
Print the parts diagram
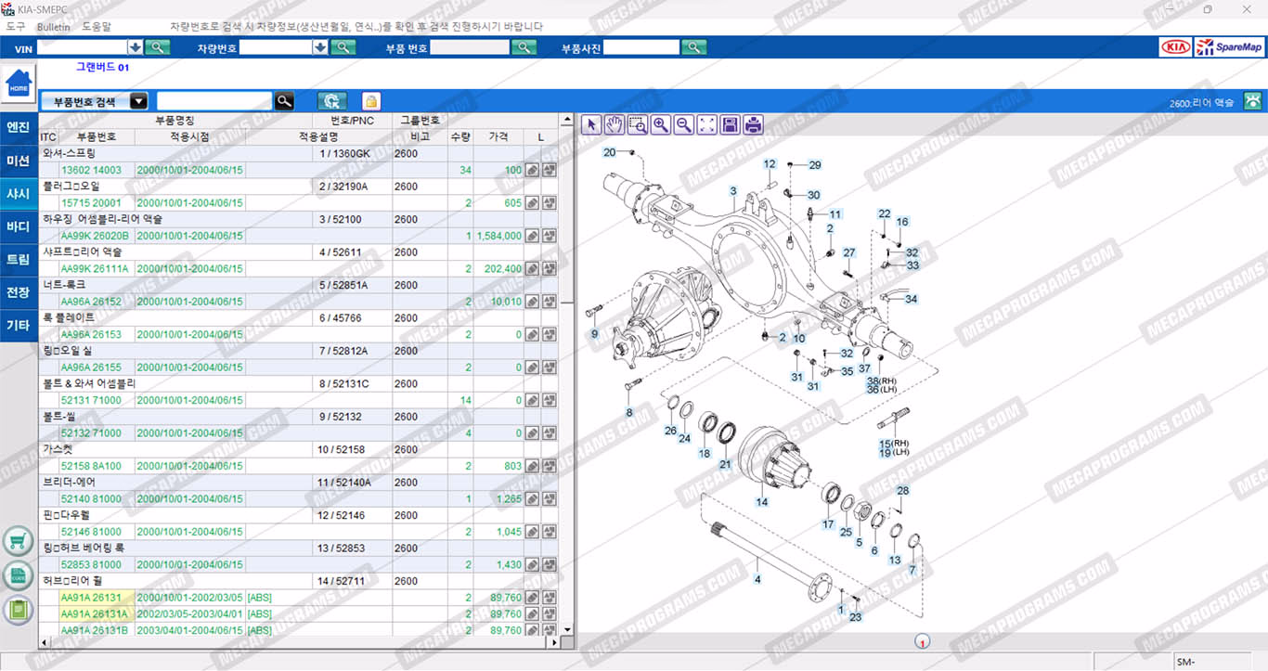pos(753,124)
